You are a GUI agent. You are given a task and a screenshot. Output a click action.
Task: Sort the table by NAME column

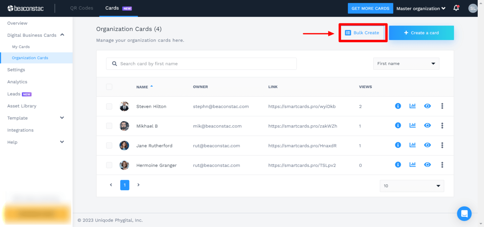[145, 87]
